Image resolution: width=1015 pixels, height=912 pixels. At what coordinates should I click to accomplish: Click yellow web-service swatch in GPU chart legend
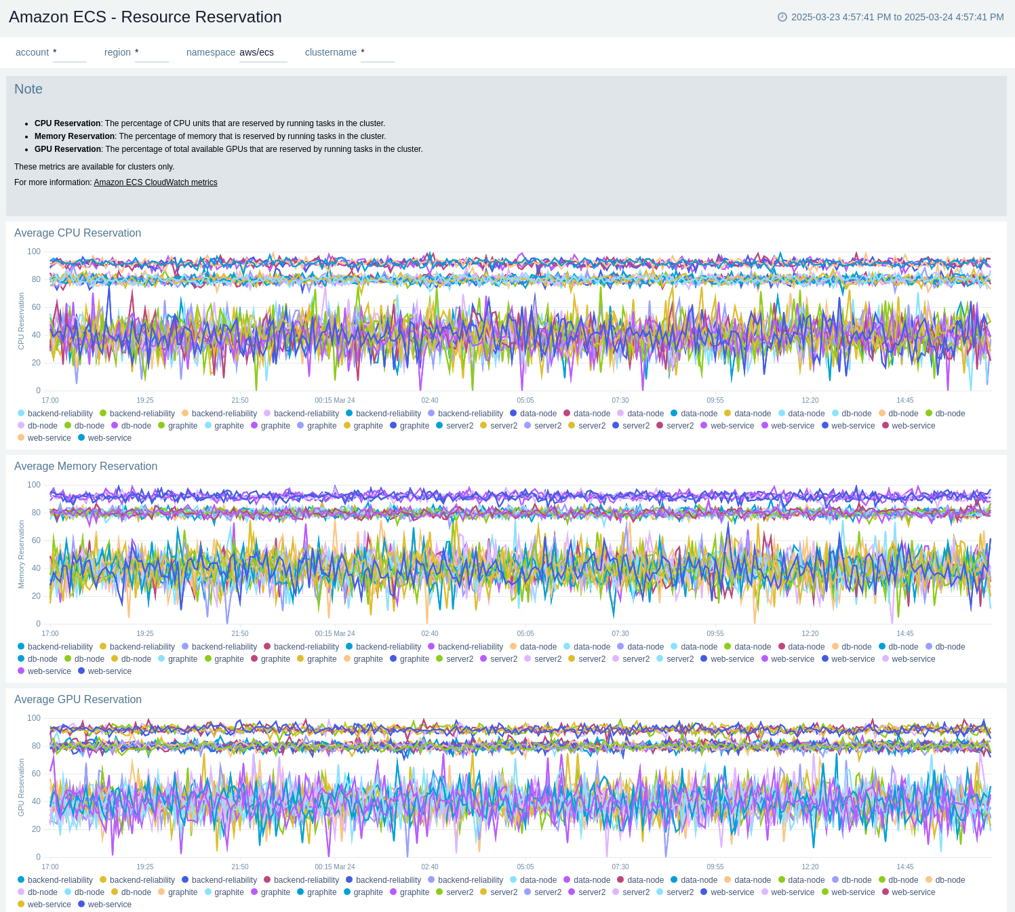21,905
